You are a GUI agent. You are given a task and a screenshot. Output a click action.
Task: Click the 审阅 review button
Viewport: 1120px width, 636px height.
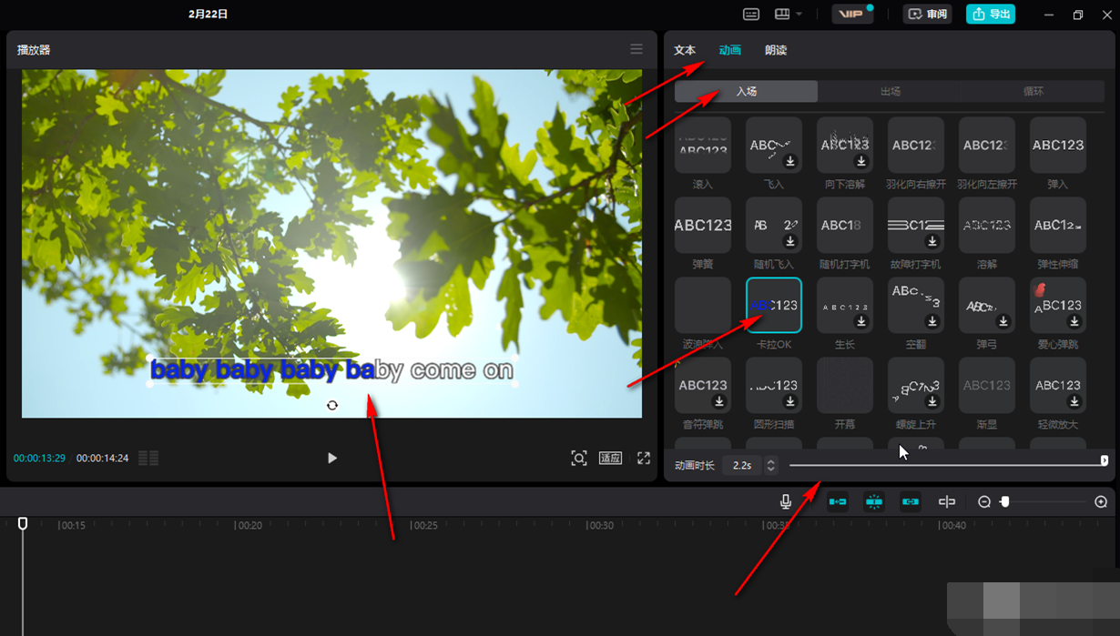[x=927, y=15]
